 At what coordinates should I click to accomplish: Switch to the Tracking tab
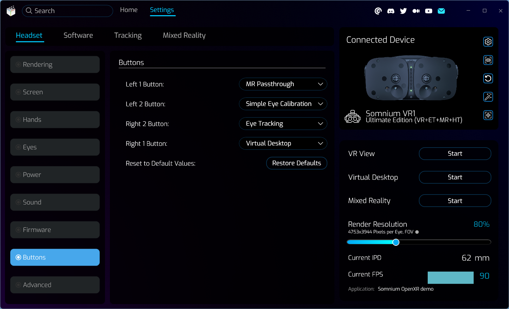click(x=128, y=35)
